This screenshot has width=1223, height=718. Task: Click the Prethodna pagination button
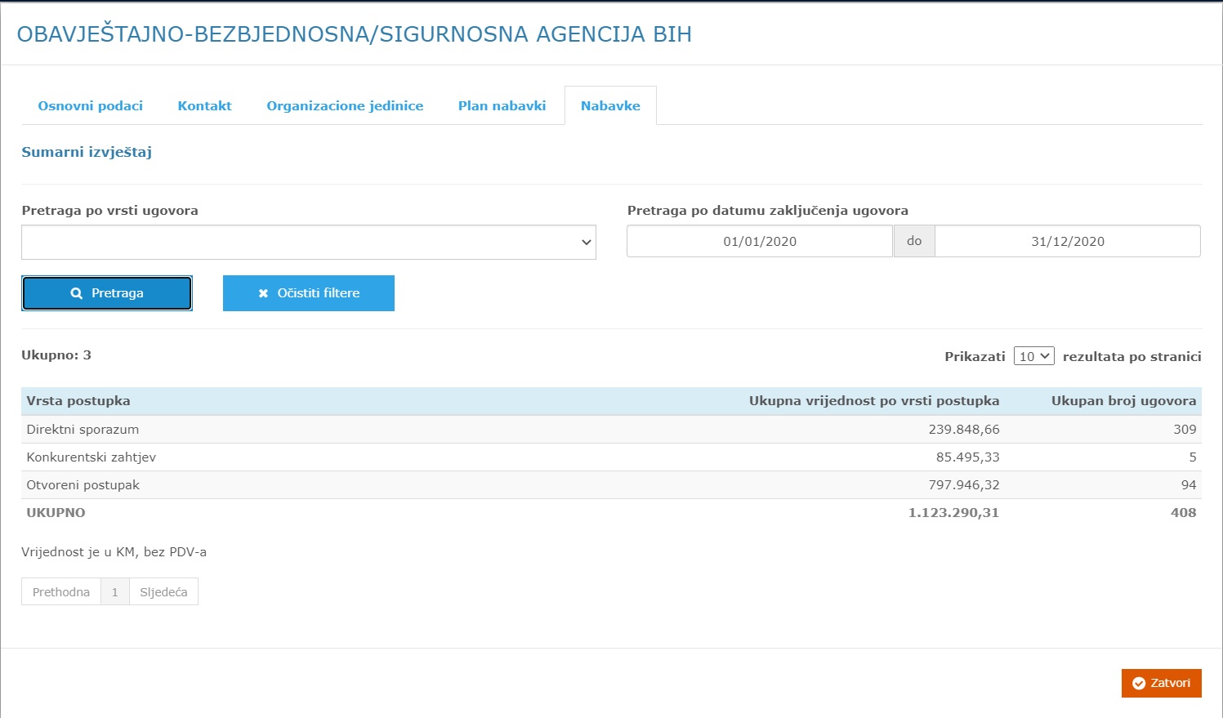point(61,592)
